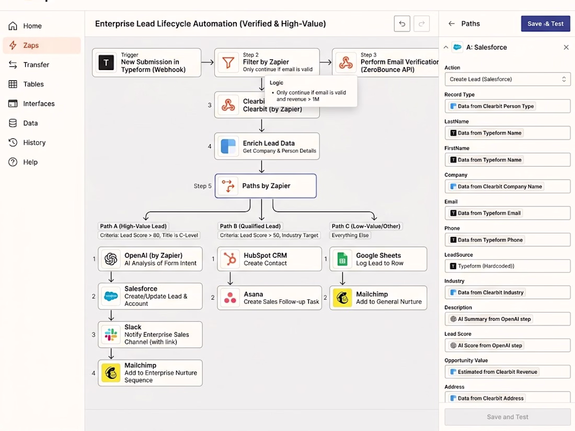Click the FirstName input field

(508, 160)
